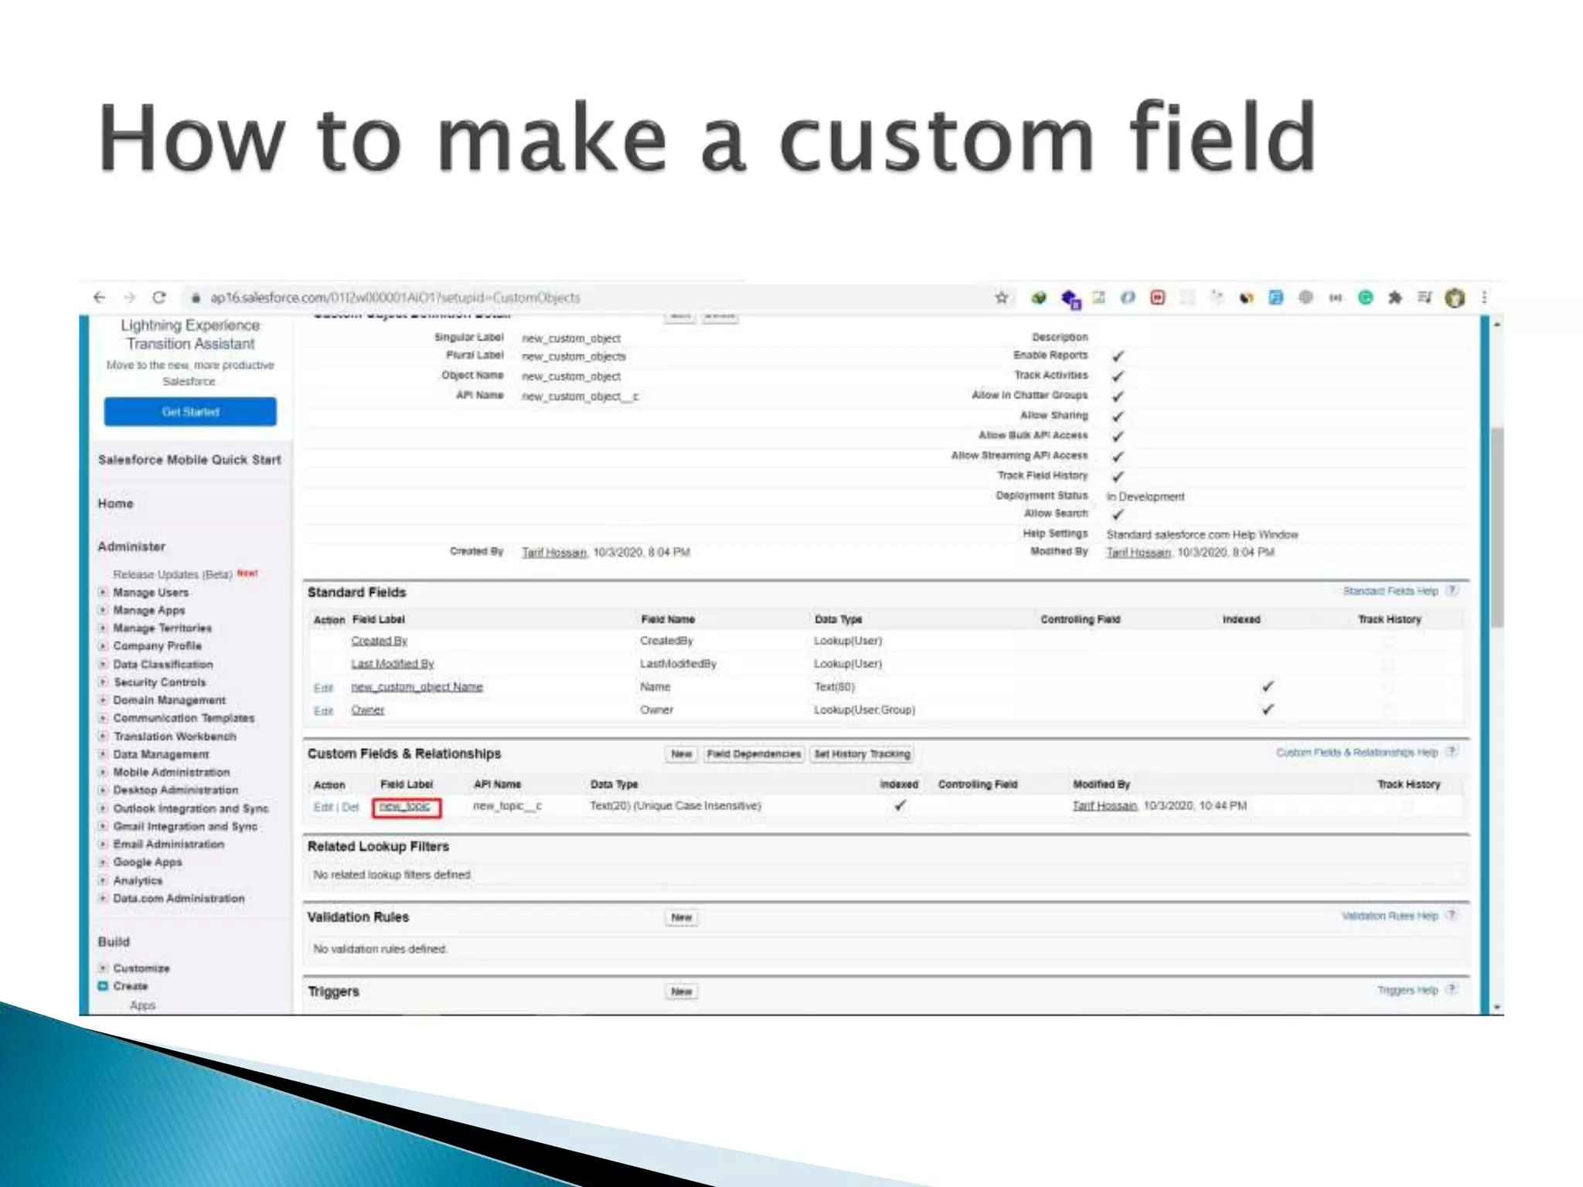Image resolution: width=1583 pixels, height=1187 pixels.
Task: Click the green Grammarly extension icon
Action: click(x=1366, y=298)
